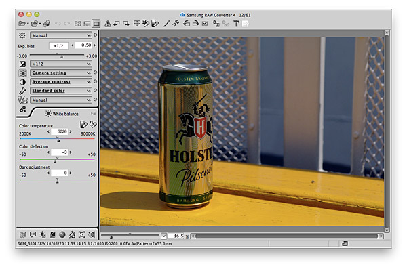Click the Color temperature slider

tap(57, 140)
